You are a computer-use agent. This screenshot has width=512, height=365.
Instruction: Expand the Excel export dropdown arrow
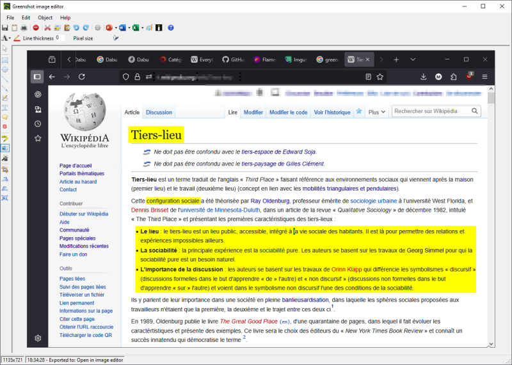click(142, 28)
